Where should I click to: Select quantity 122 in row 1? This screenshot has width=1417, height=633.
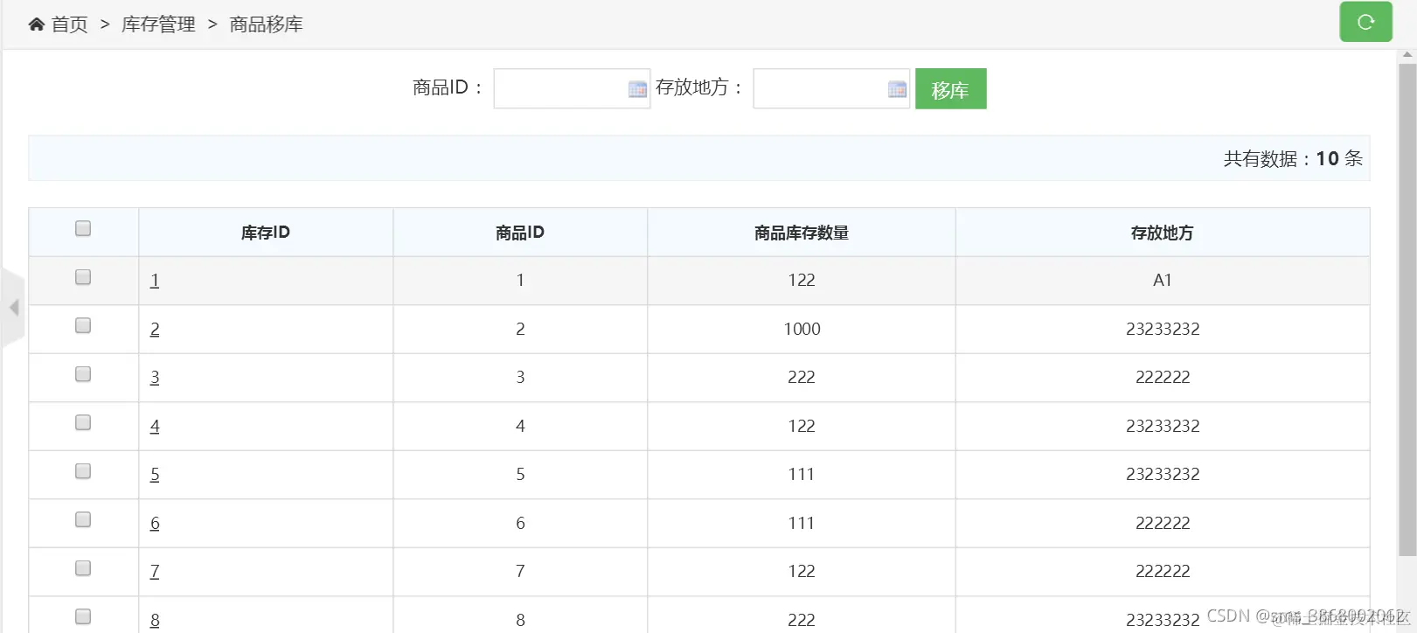[802, 281]
